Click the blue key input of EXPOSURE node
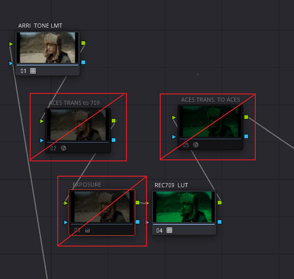 (66, 222)
